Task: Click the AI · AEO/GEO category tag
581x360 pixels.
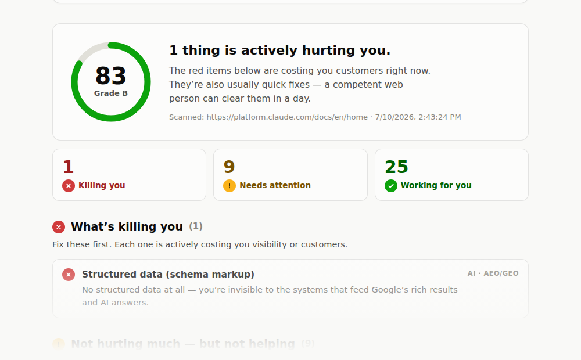Action: tap(493, 273)
